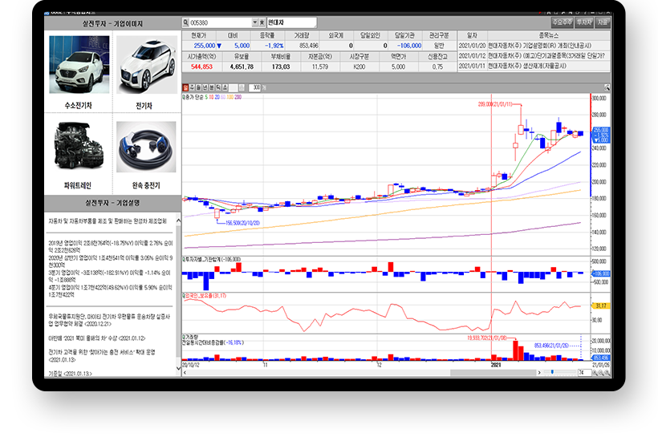The image size is (658, 441).
Task: Click the chart candle count field showing 300
Action: 255,87
